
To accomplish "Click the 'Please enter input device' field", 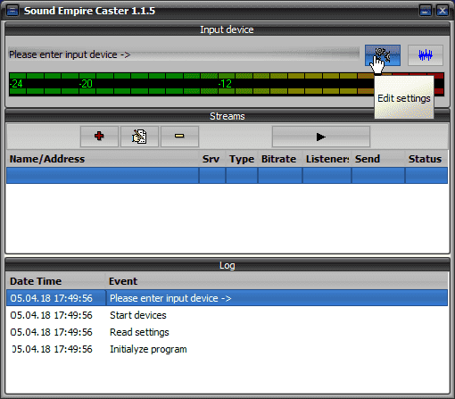I will tap(184, 54).
